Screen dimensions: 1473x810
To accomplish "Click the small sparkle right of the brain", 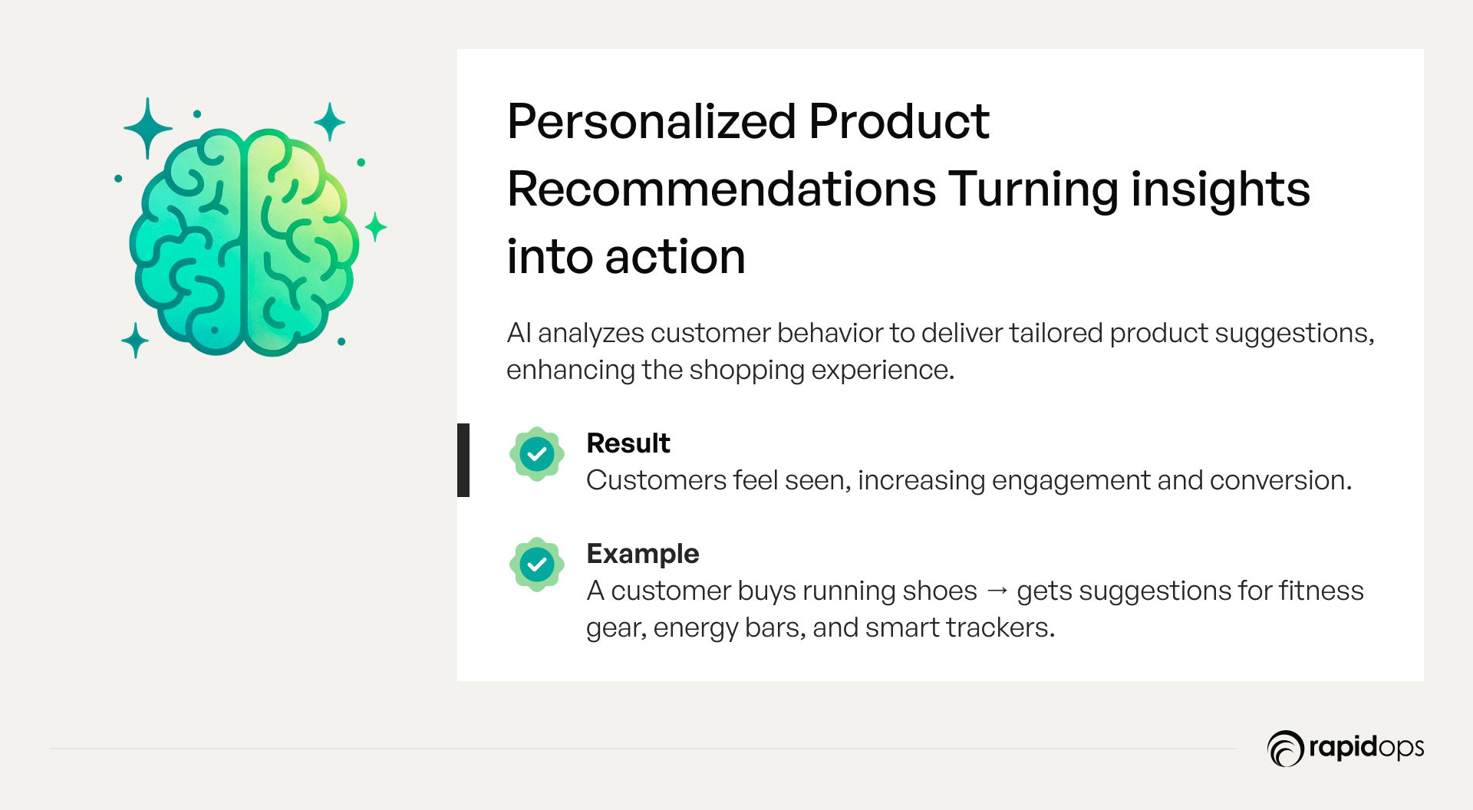I will (x=375, y=227).
